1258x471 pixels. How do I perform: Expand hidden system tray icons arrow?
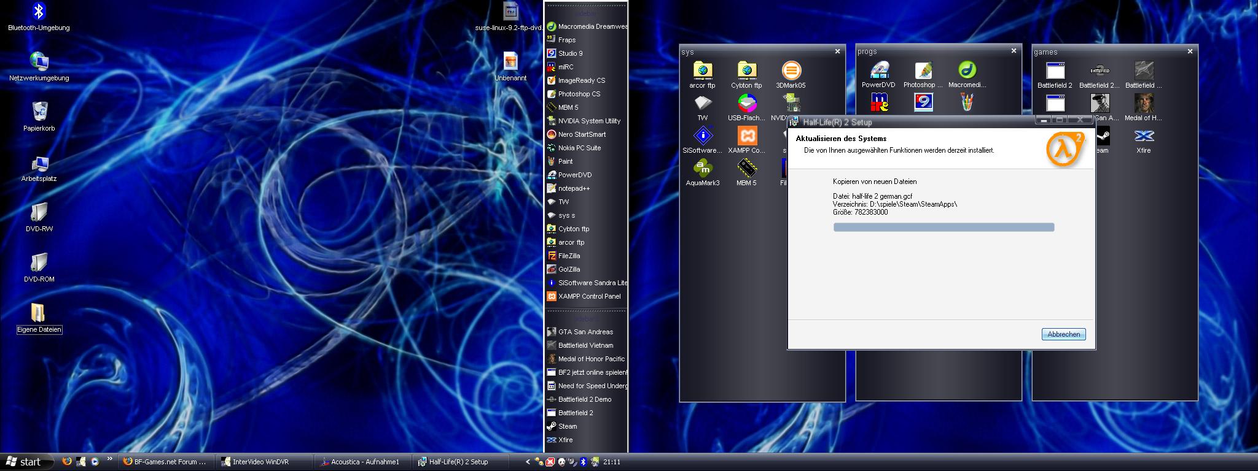click(x=528, y=462)
